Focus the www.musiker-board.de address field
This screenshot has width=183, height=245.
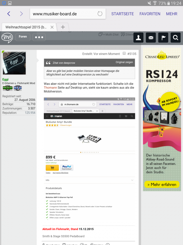pos(68,14)
